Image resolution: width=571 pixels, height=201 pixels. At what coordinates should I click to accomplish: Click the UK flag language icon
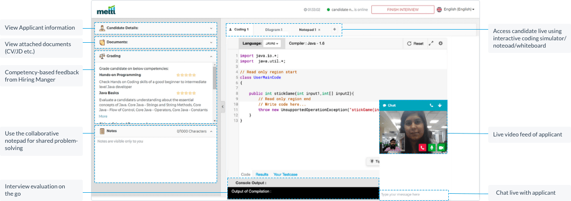[440, 9]
